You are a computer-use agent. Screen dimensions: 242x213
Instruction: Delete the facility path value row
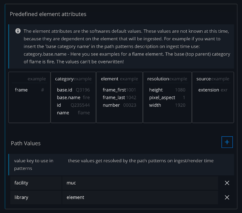[x=227, y=183]
